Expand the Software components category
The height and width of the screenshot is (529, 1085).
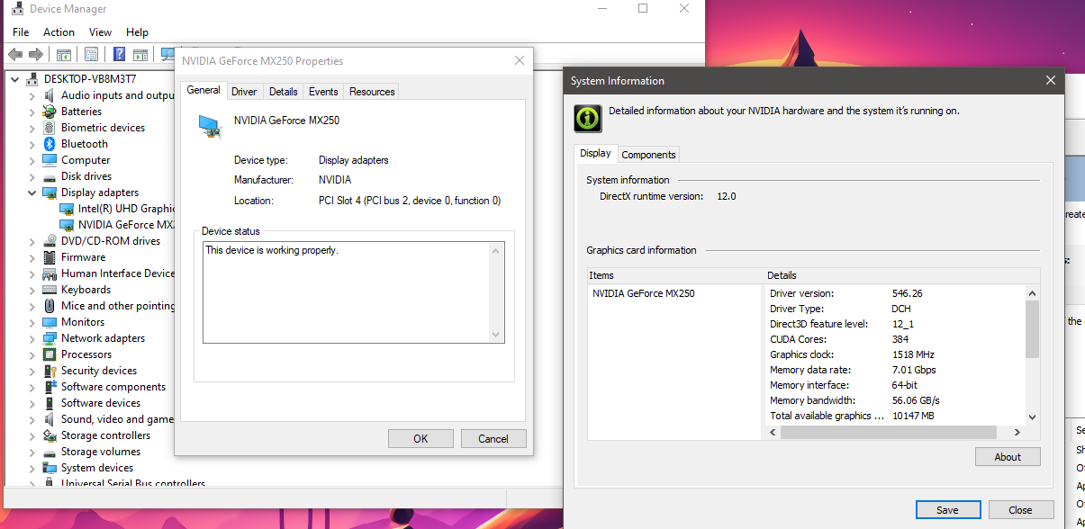(32, 387)
